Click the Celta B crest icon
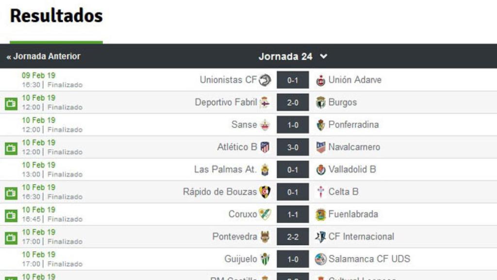Viewport: 497px width, 280px height. pos(320,192)
